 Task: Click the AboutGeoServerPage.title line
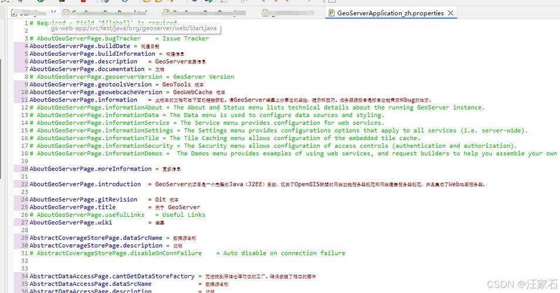click(x=114, y=207)
